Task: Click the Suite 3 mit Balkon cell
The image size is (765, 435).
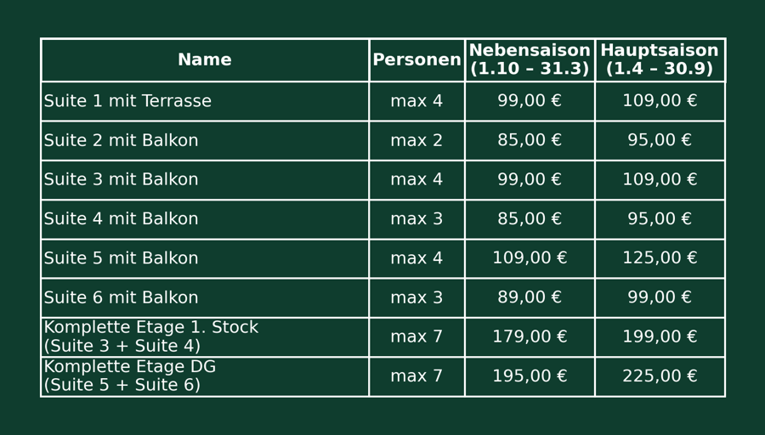Action: (x=121, y=180)
